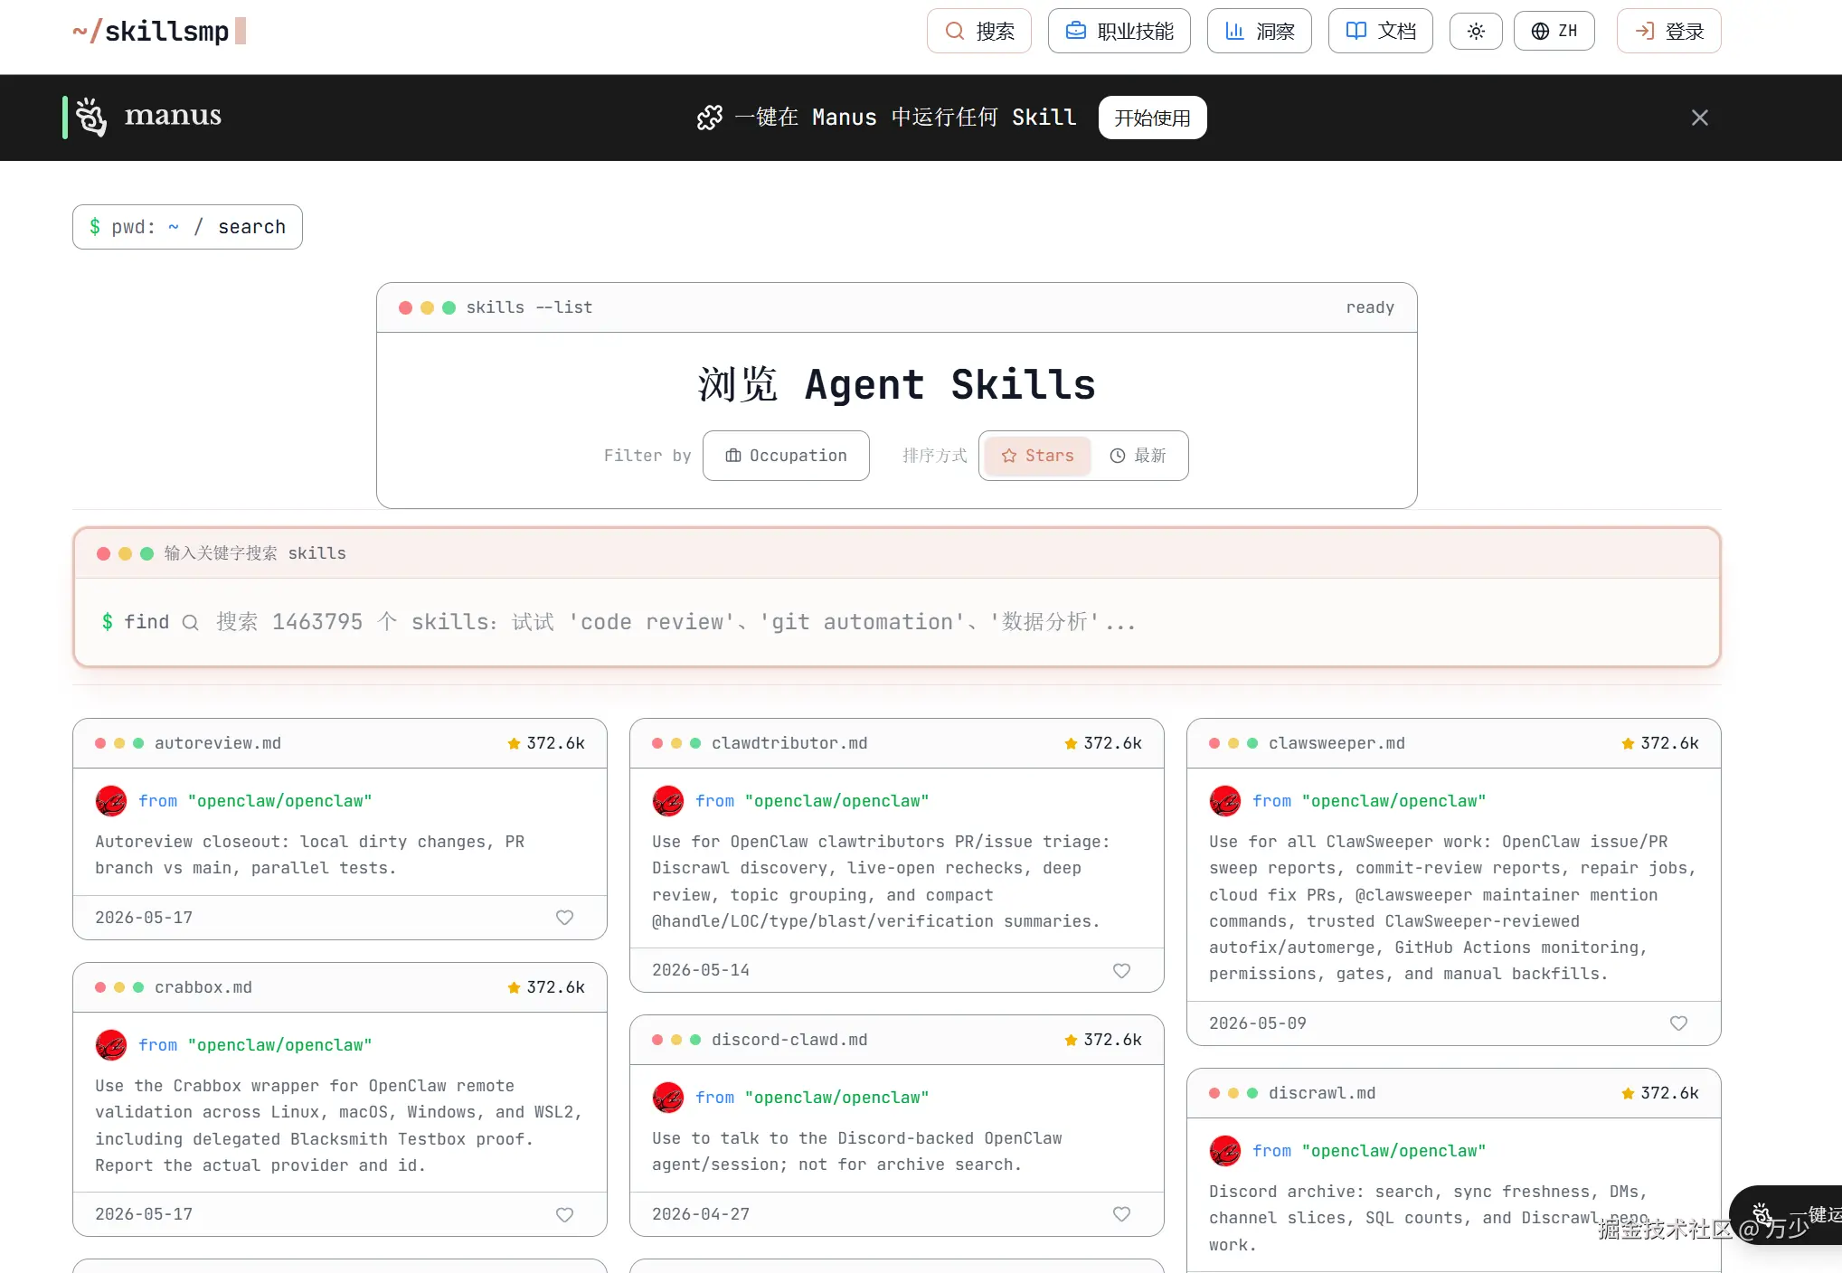Click the puzzle piece icon in banner
Image resolution: width=1842 pixels, height=1273 pixels.
[710, 118]
